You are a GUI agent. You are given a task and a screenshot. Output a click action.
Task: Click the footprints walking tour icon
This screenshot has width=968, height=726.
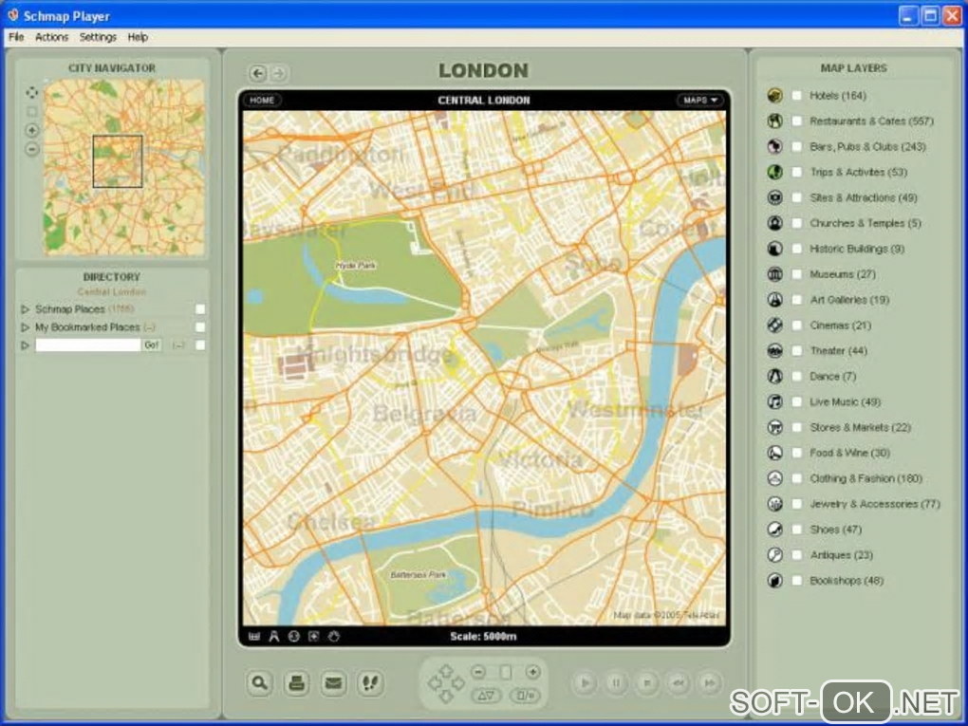coord(370,682)
